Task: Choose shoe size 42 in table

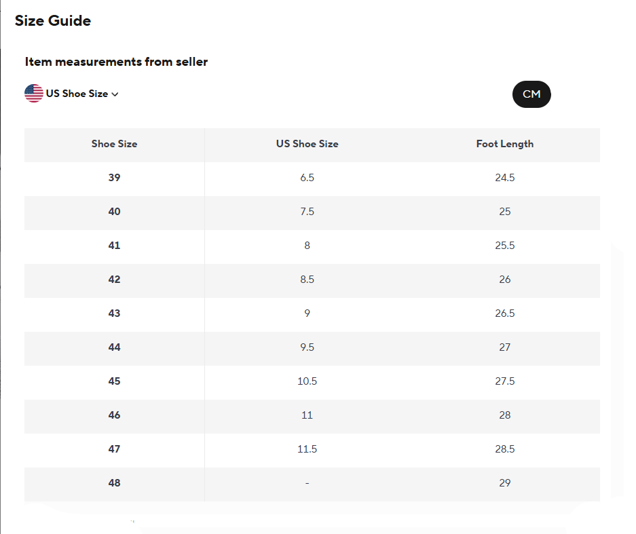Action: pyautogui.click(x=115, y=280)
